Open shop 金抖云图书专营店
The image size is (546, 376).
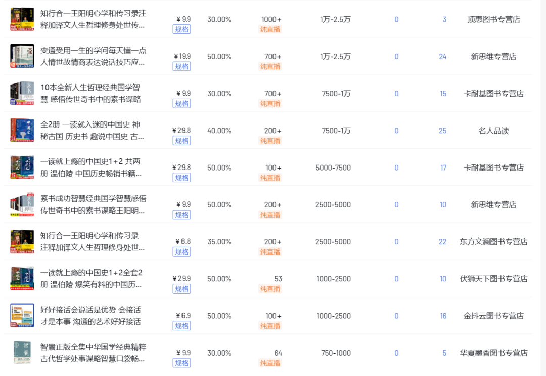[493, 316]
